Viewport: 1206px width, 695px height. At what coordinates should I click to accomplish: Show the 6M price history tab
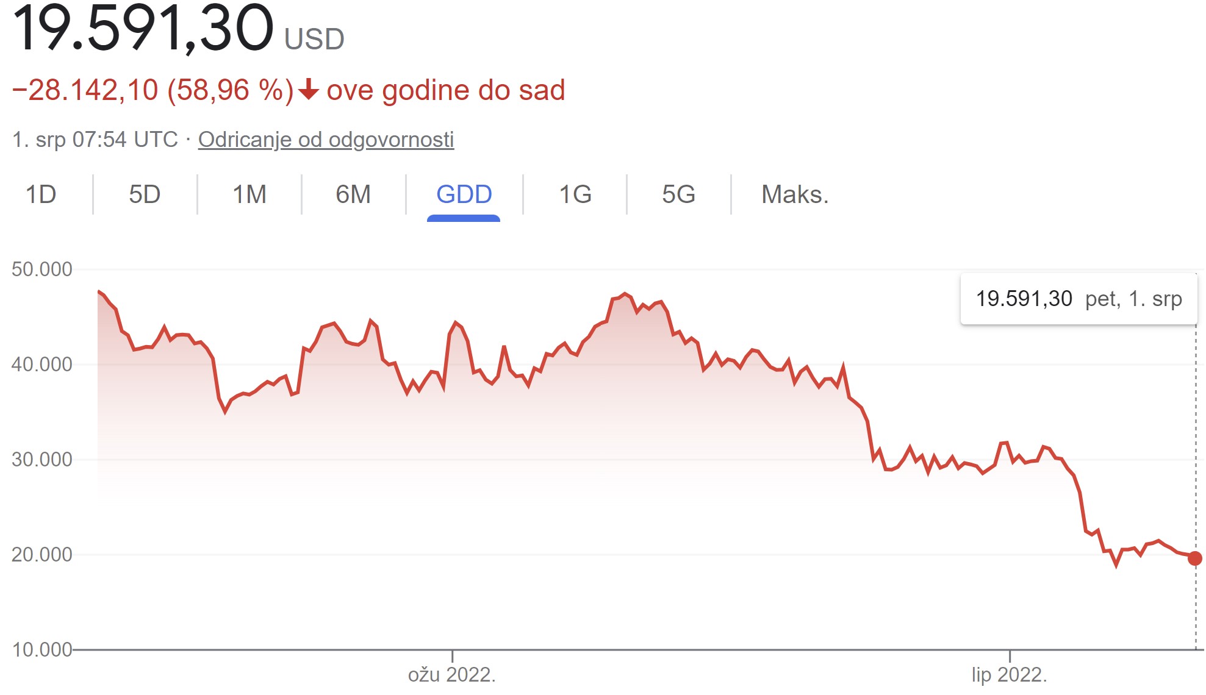(353, 194)
